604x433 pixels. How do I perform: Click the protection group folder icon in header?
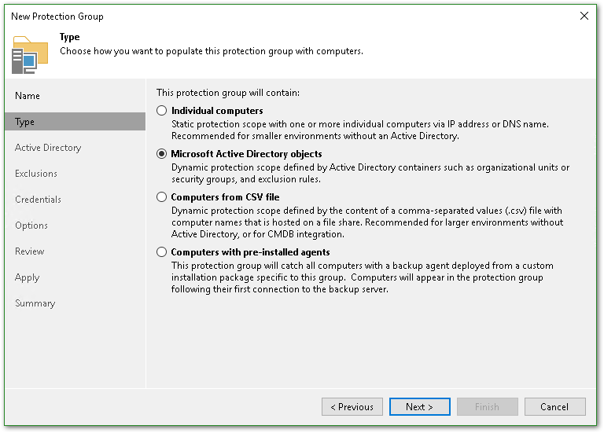click(29, 53)
